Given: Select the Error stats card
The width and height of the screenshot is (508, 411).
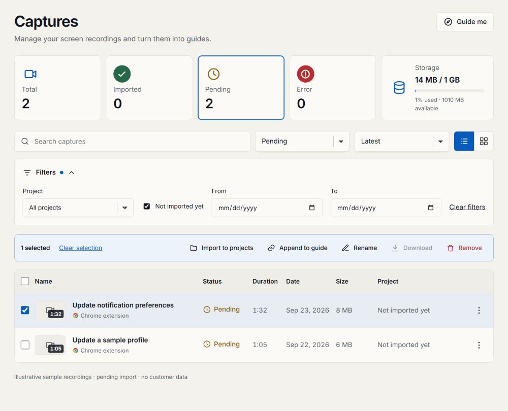Looking at the screenshot, I should 333,88.
